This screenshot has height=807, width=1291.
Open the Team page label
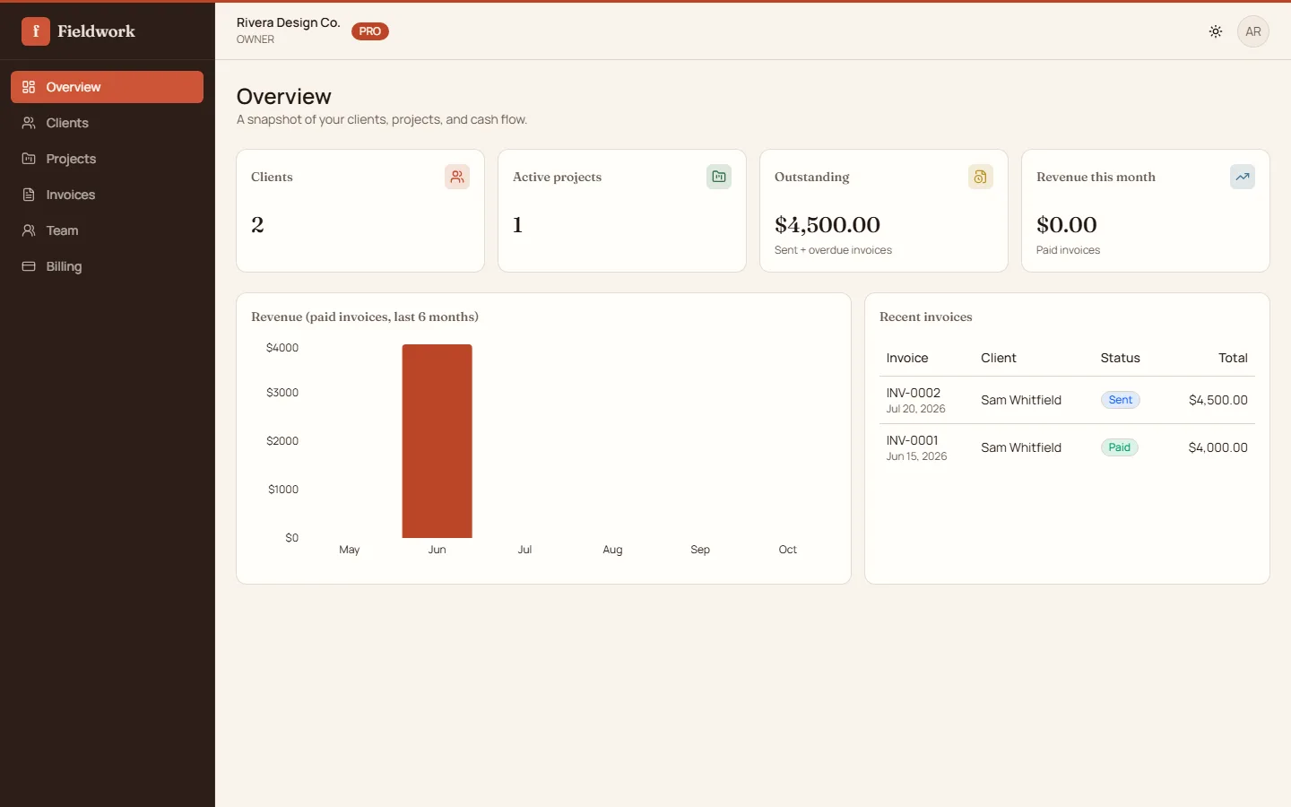pyautogui.click(x=62, y=230)
